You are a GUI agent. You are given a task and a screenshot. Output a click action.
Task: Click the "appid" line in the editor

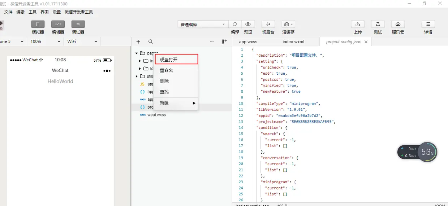click(289, 115)
